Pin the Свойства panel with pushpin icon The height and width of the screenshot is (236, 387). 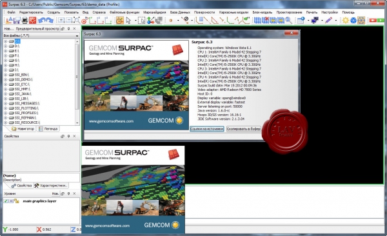click(68, 136)
